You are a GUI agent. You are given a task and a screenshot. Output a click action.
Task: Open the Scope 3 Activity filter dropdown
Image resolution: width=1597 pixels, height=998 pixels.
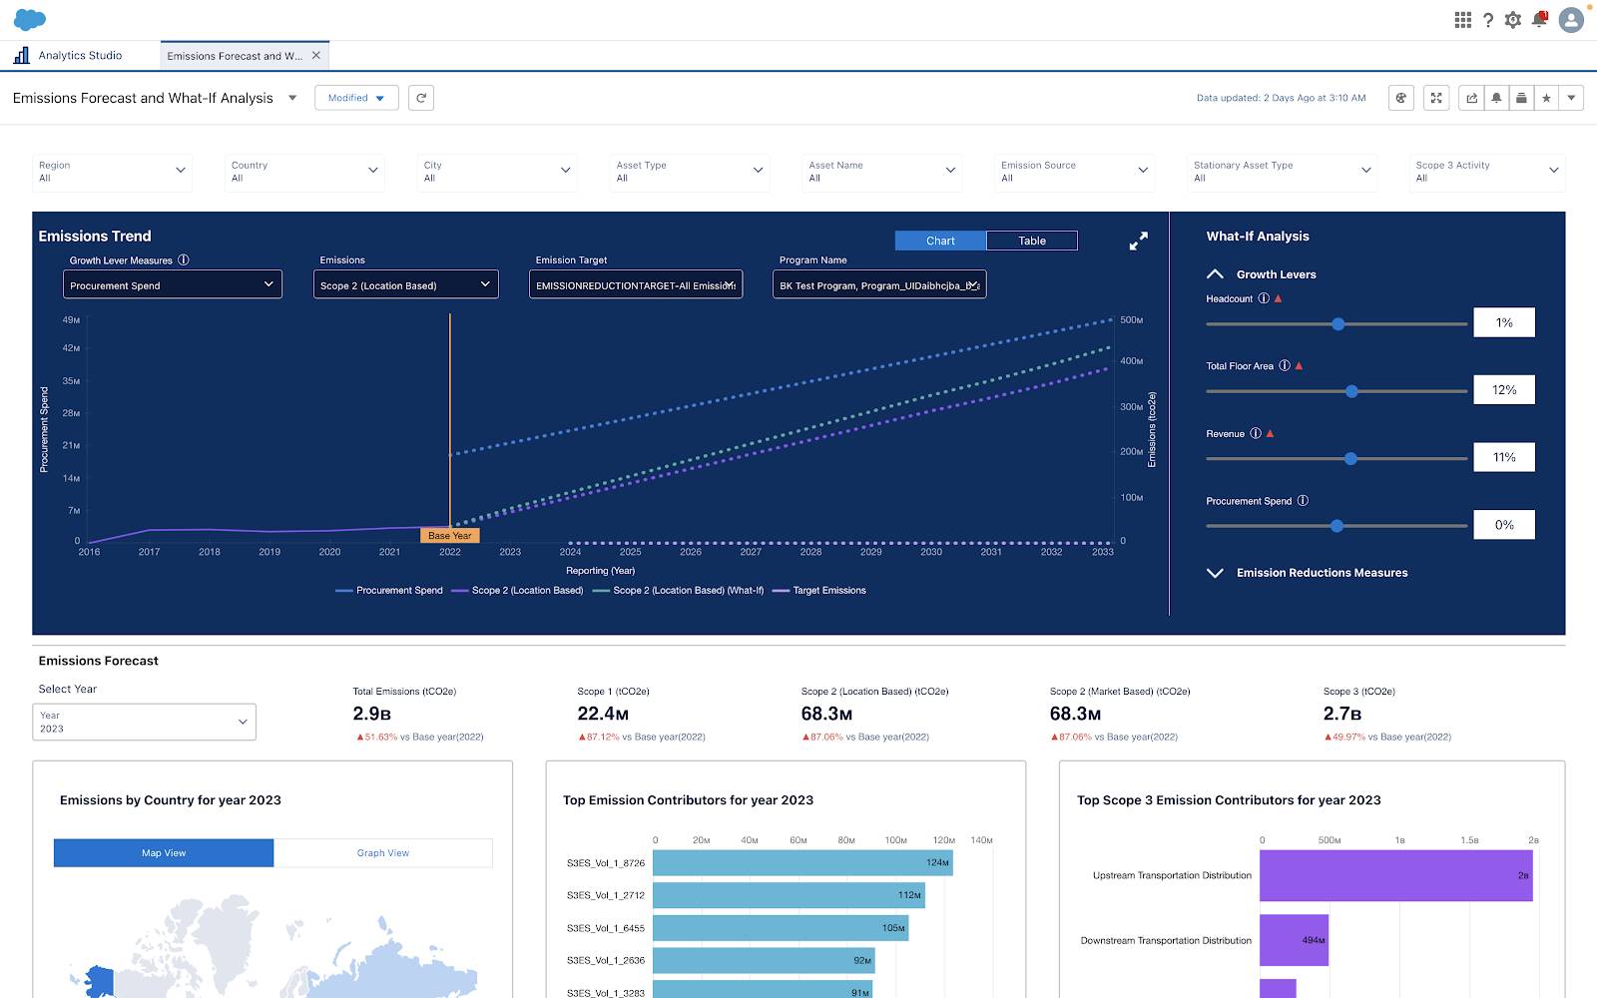coord(1487,172)
